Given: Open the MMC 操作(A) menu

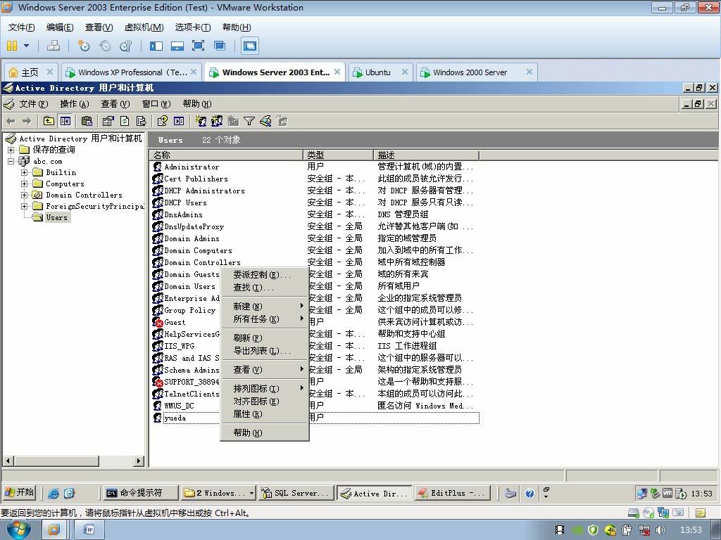Looking at the screenshot, I should [75, 104].
